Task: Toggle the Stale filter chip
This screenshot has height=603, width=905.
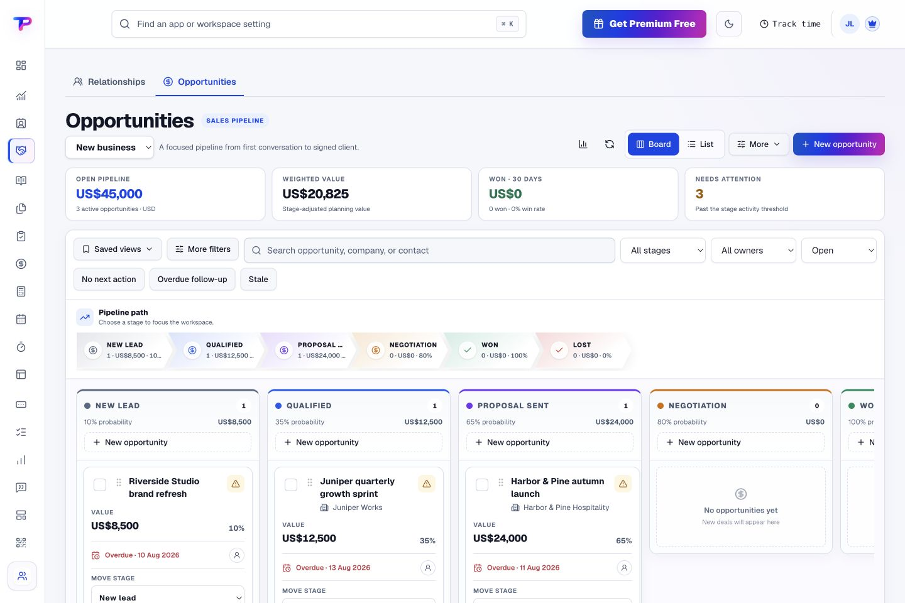Action: point(258,280)
